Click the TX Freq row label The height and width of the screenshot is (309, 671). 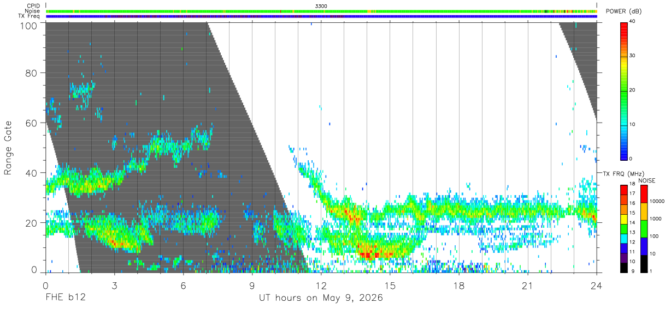point(29,16)
